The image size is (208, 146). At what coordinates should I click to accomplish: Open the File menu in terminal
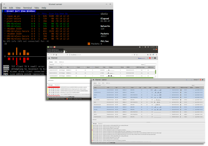click(5, 7)
